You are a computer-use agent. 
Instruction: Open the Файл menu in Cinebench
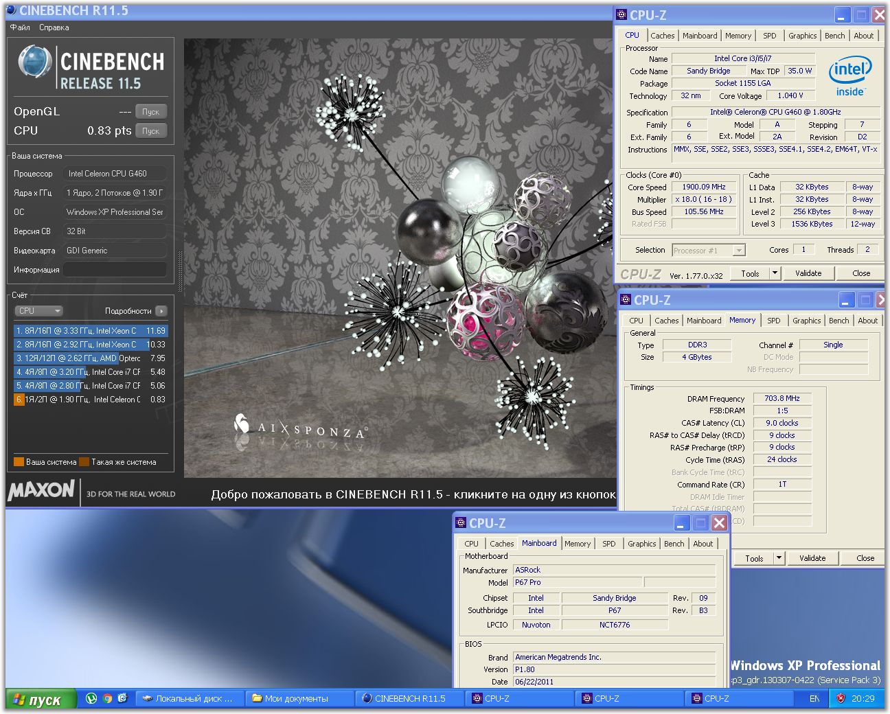point(20,27)
